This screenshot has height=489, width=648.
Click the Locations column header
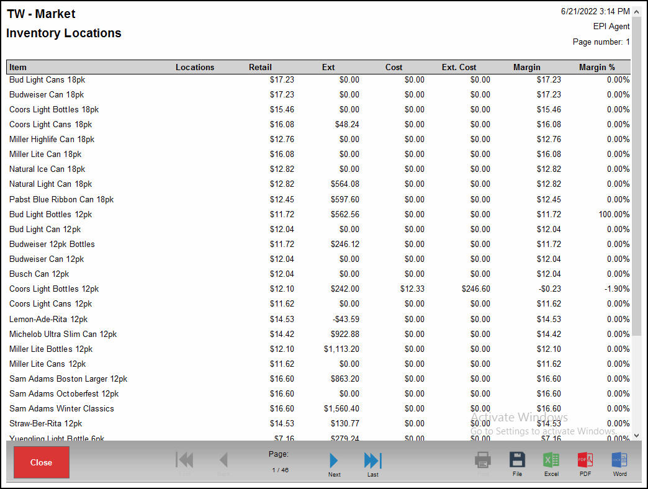195,67
